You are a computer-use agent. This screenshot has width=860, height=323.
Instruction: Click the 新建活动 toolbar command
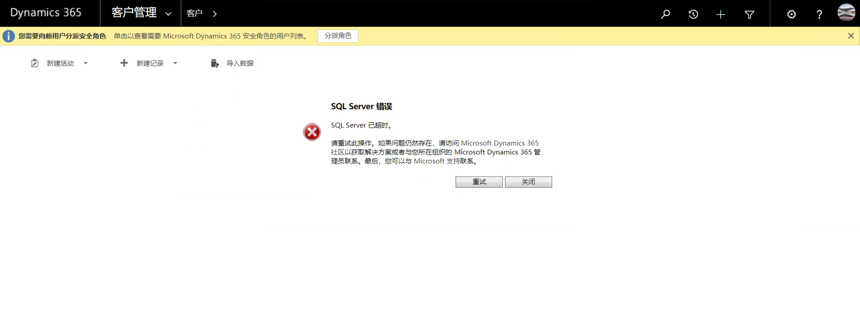(60, 63)
